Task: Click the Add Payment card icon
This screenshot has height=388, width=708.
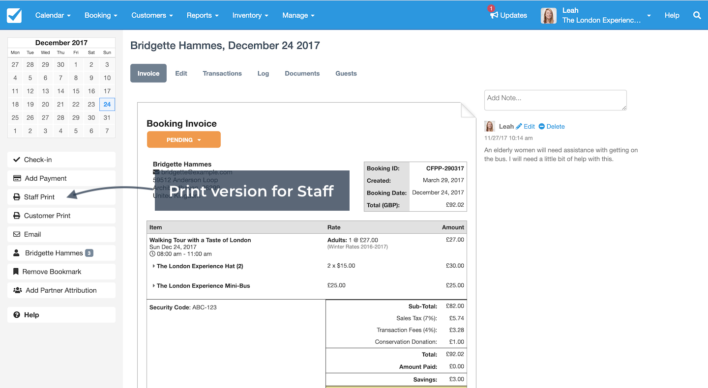Action: [x=17, y=178]
